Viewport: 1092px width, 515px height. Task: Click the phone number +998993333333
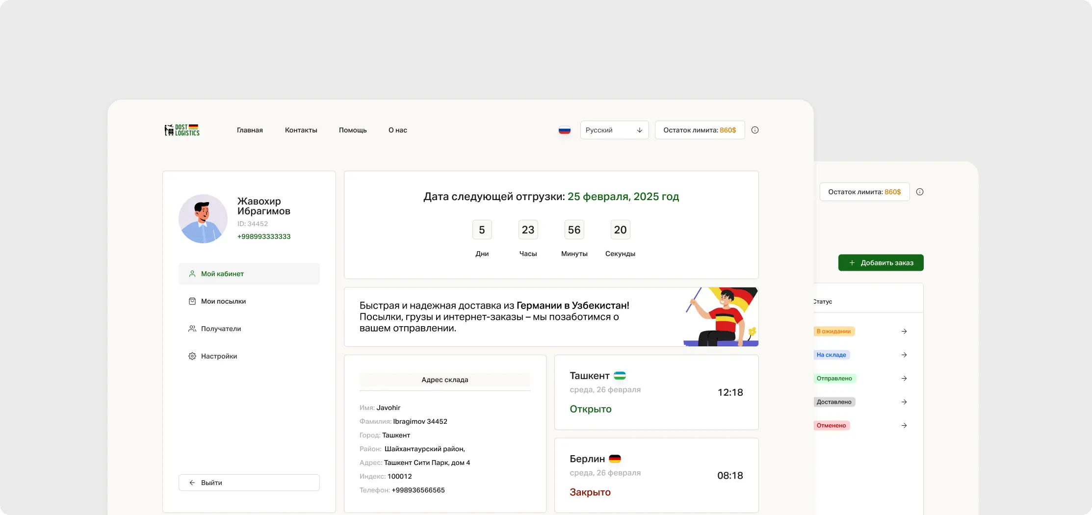pyautogui.click(x=264, y=236)
